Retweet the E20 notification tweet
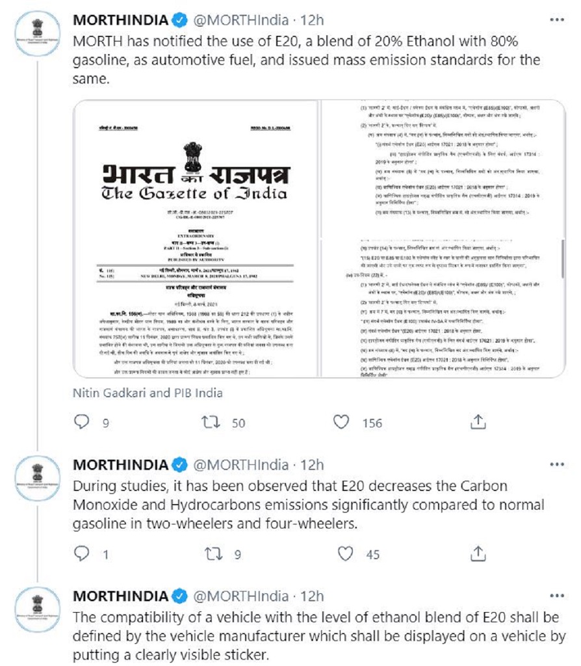Screen dimensions: 581x666 tap(211, 423)
